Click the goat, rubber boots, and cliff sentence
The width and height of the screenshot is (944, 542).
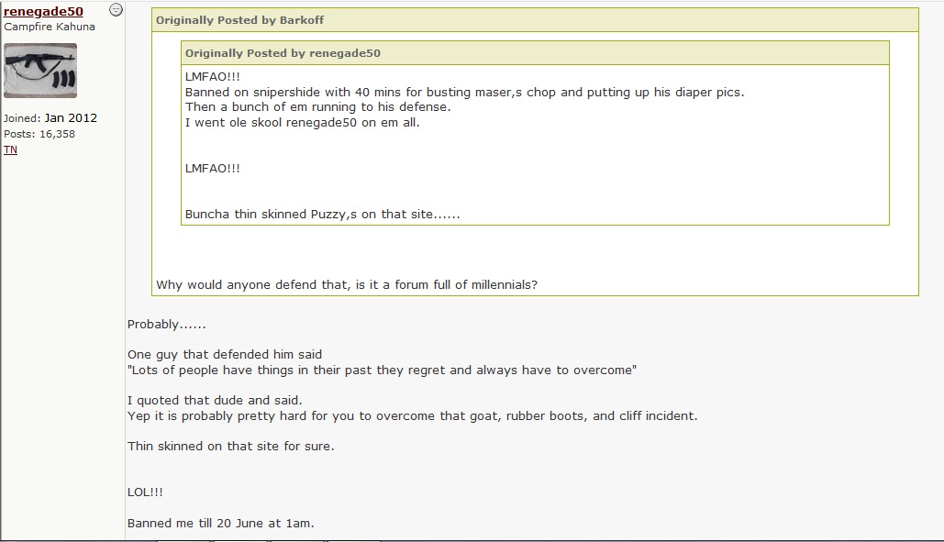[413, 415]
